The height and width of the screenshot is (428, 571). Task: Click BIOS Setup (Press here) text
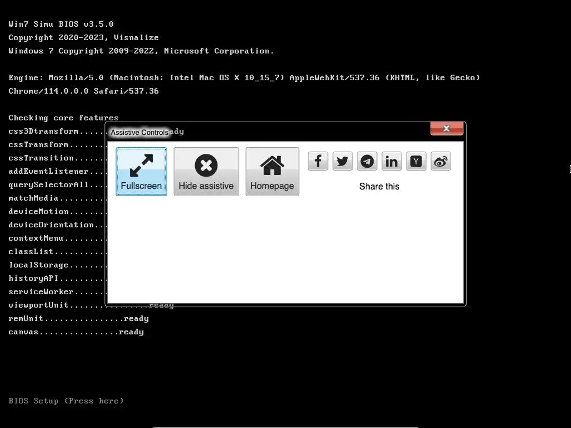point(66,401)
